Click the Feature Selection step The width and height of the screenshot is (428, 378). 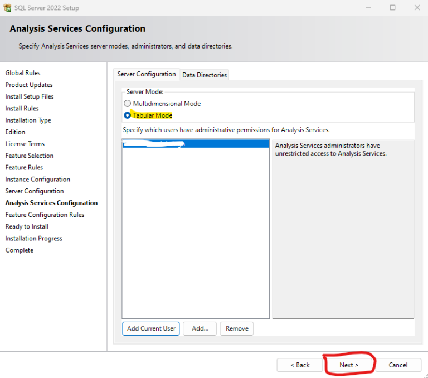click(30, 156)
